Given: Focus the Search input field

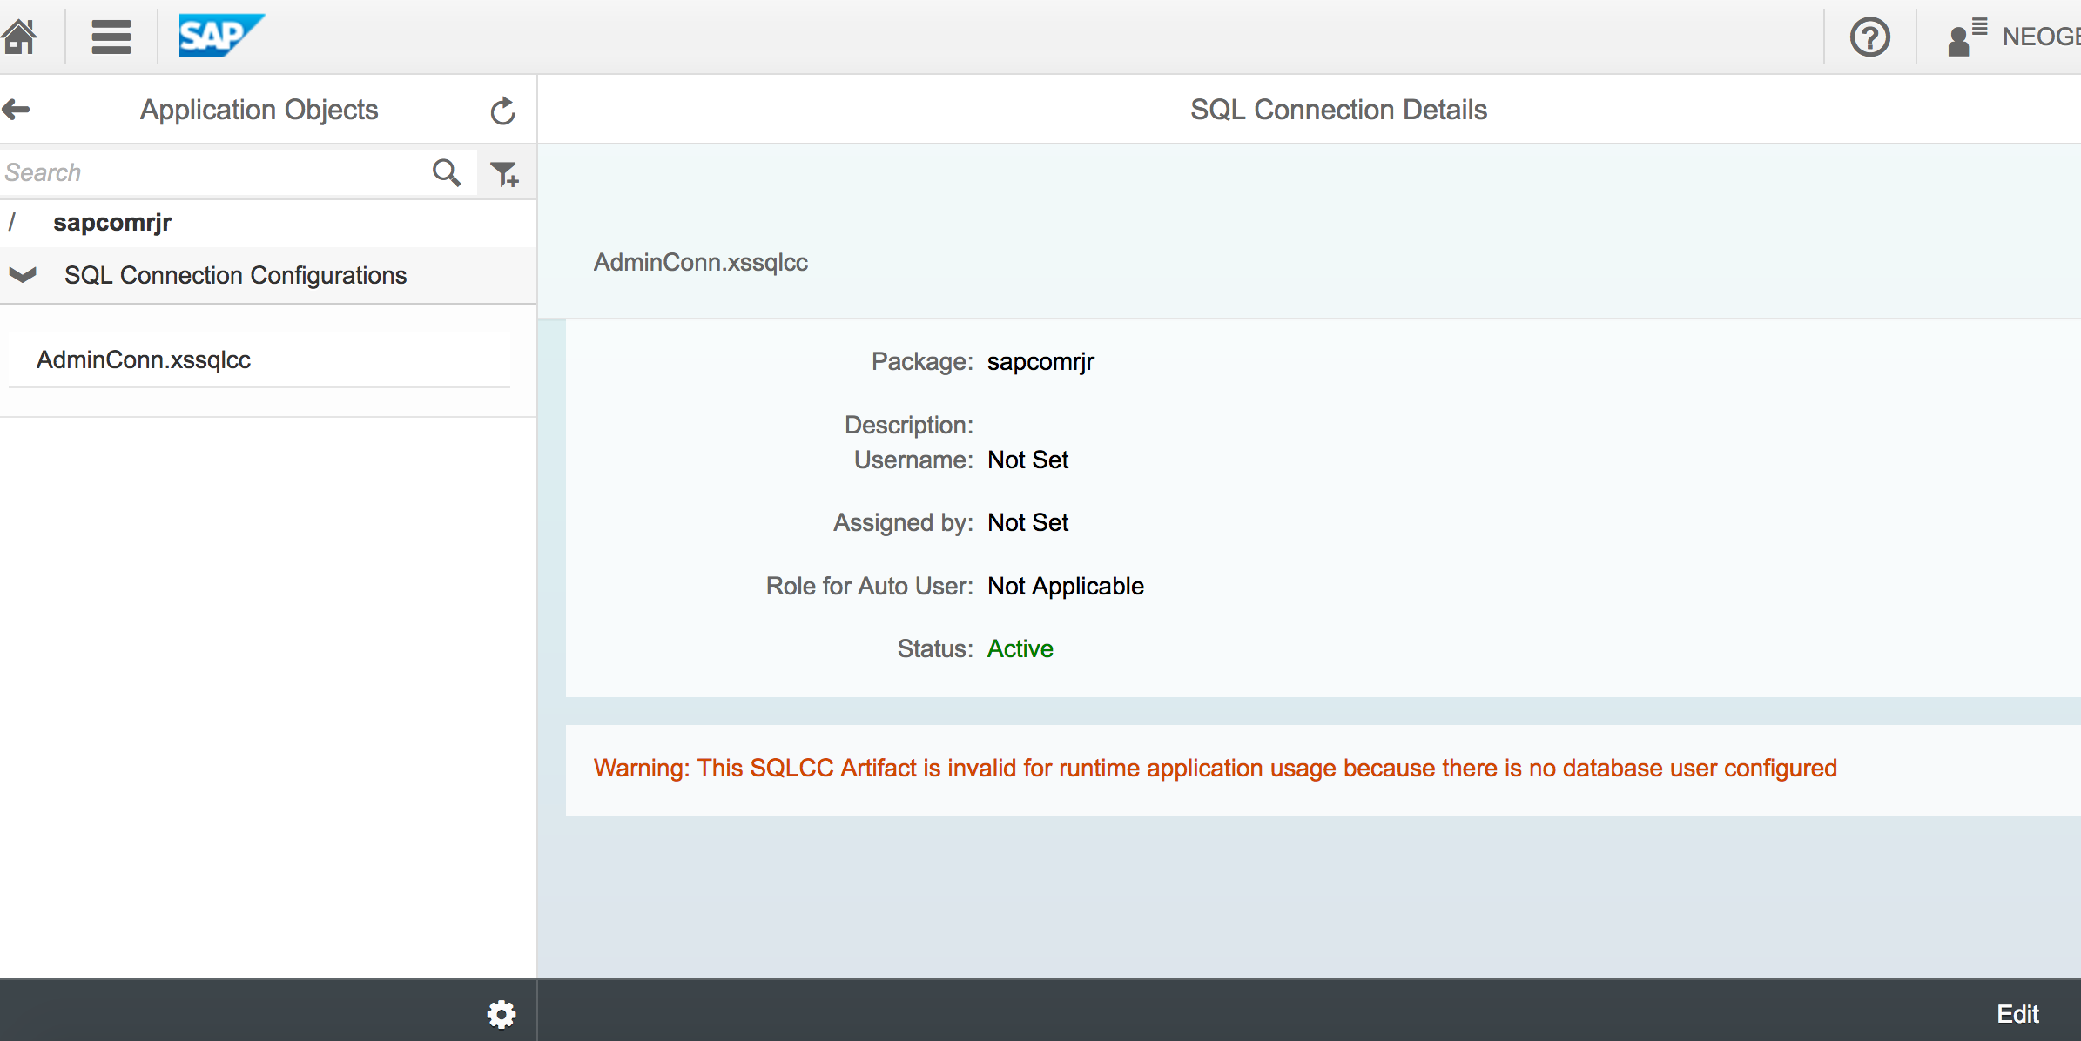Looking at the screenshot, I should click(209, 172).
